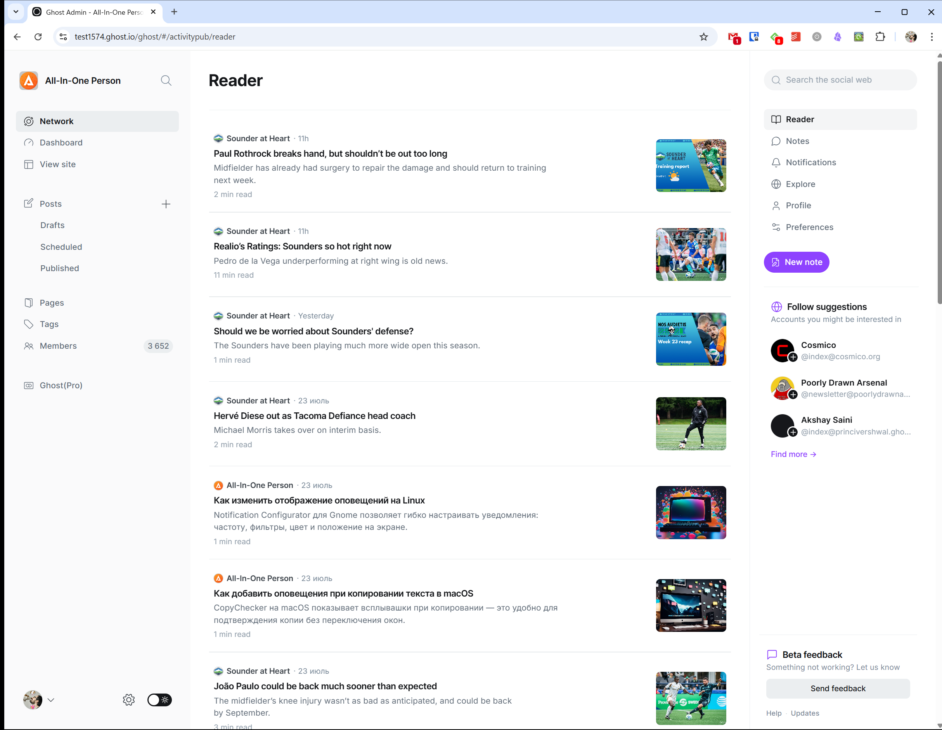Open the browser extensions puzzle icon

point(880,36)
